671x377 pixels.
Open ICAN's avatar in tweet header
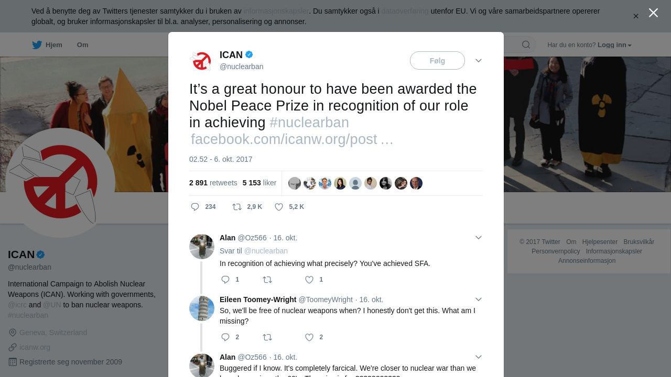click(200, 61)
